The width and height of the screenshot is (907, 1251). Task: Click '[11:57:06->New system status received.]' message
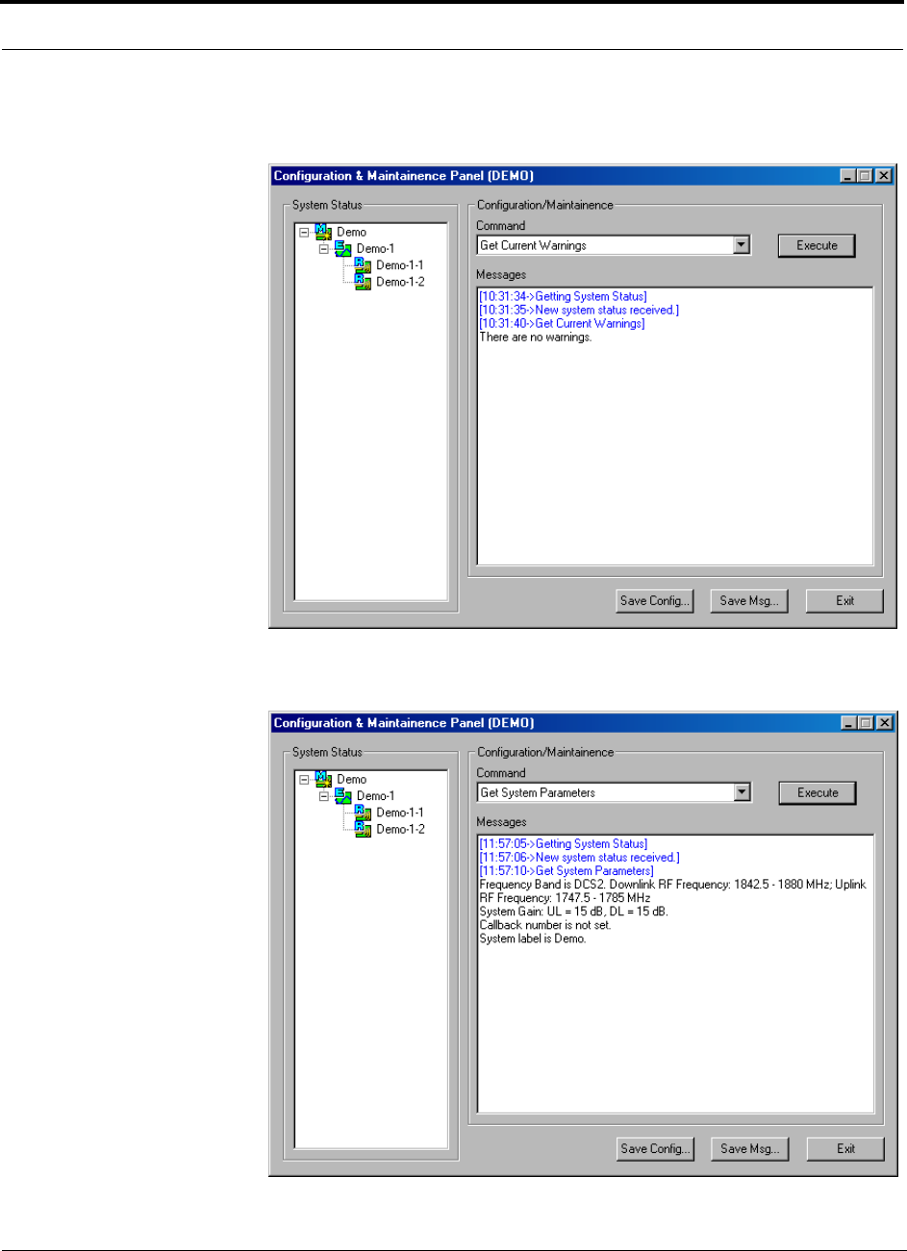(x=579, y=857)
